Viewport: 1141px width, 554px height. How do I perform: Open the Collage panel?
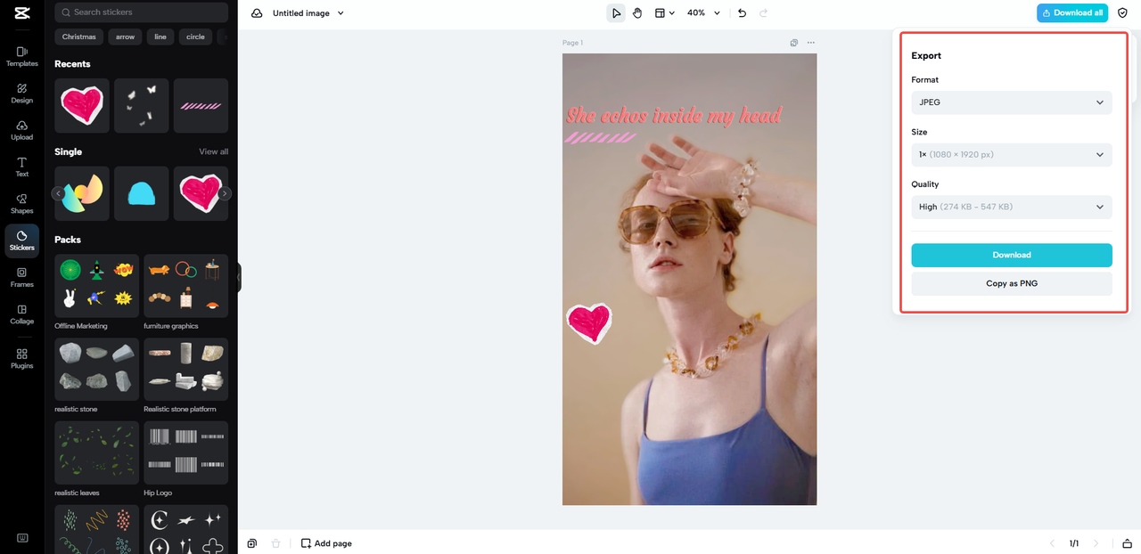tap(21, 314)
